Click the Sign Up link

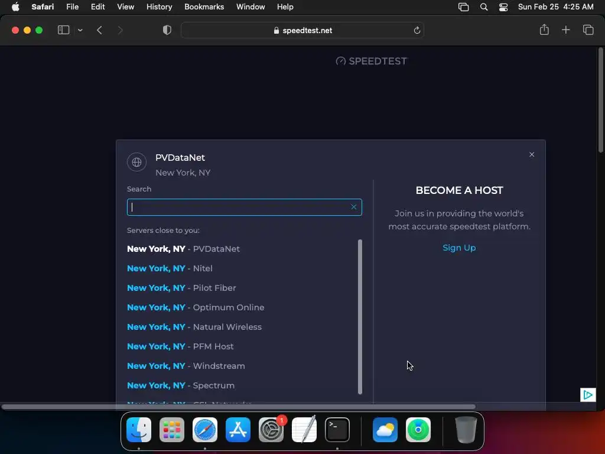click(x=459, y=248)
